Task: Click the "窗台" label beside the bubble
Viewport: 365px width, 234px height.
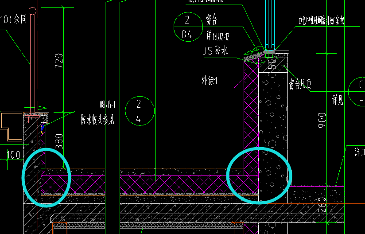Action: (211, 19)
